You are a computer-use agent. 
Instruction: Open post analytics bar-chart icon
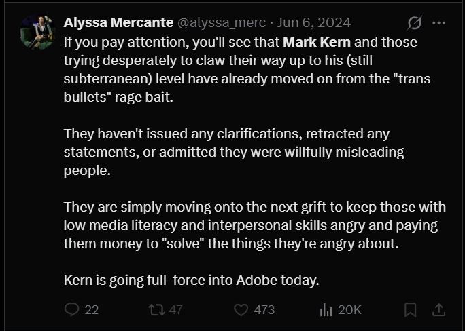(326, 310)
